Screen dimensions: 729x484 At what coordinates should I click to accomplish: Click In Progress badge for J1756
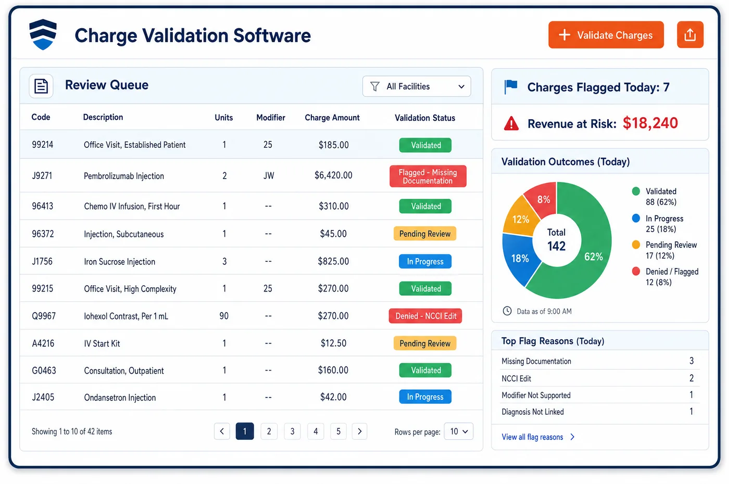425,261
